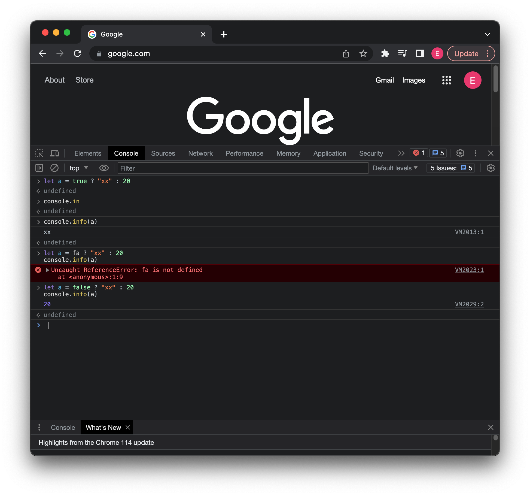Open the Performance tab
Image resolution: width=530 pixels, height=496 pixels.
pyautogui.click(x=244, y=153)
